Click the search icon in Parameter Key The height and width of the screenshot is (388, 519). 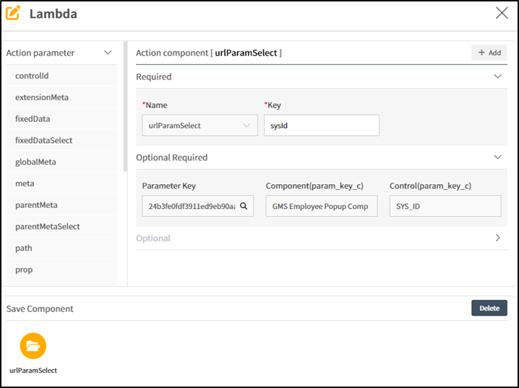[244, 206]
